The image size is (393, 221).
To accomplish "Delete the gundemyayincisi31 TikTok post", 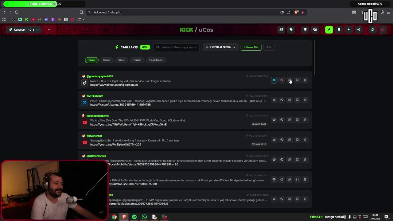I will pos(305,80).
